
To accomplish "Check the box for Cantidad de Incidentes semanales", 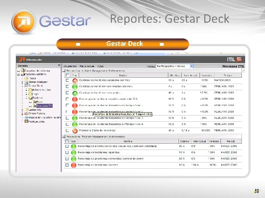I will coord(67,93).
